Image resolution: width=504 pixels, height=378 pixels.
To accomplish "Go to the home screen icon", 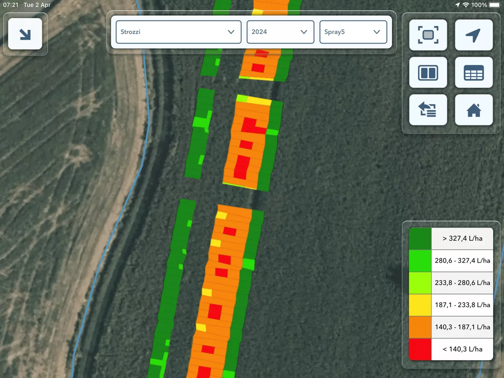I will tap(474, 110).
